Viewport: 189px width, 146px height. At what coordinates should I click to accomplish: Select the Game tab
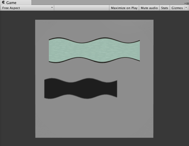point(16,3)
